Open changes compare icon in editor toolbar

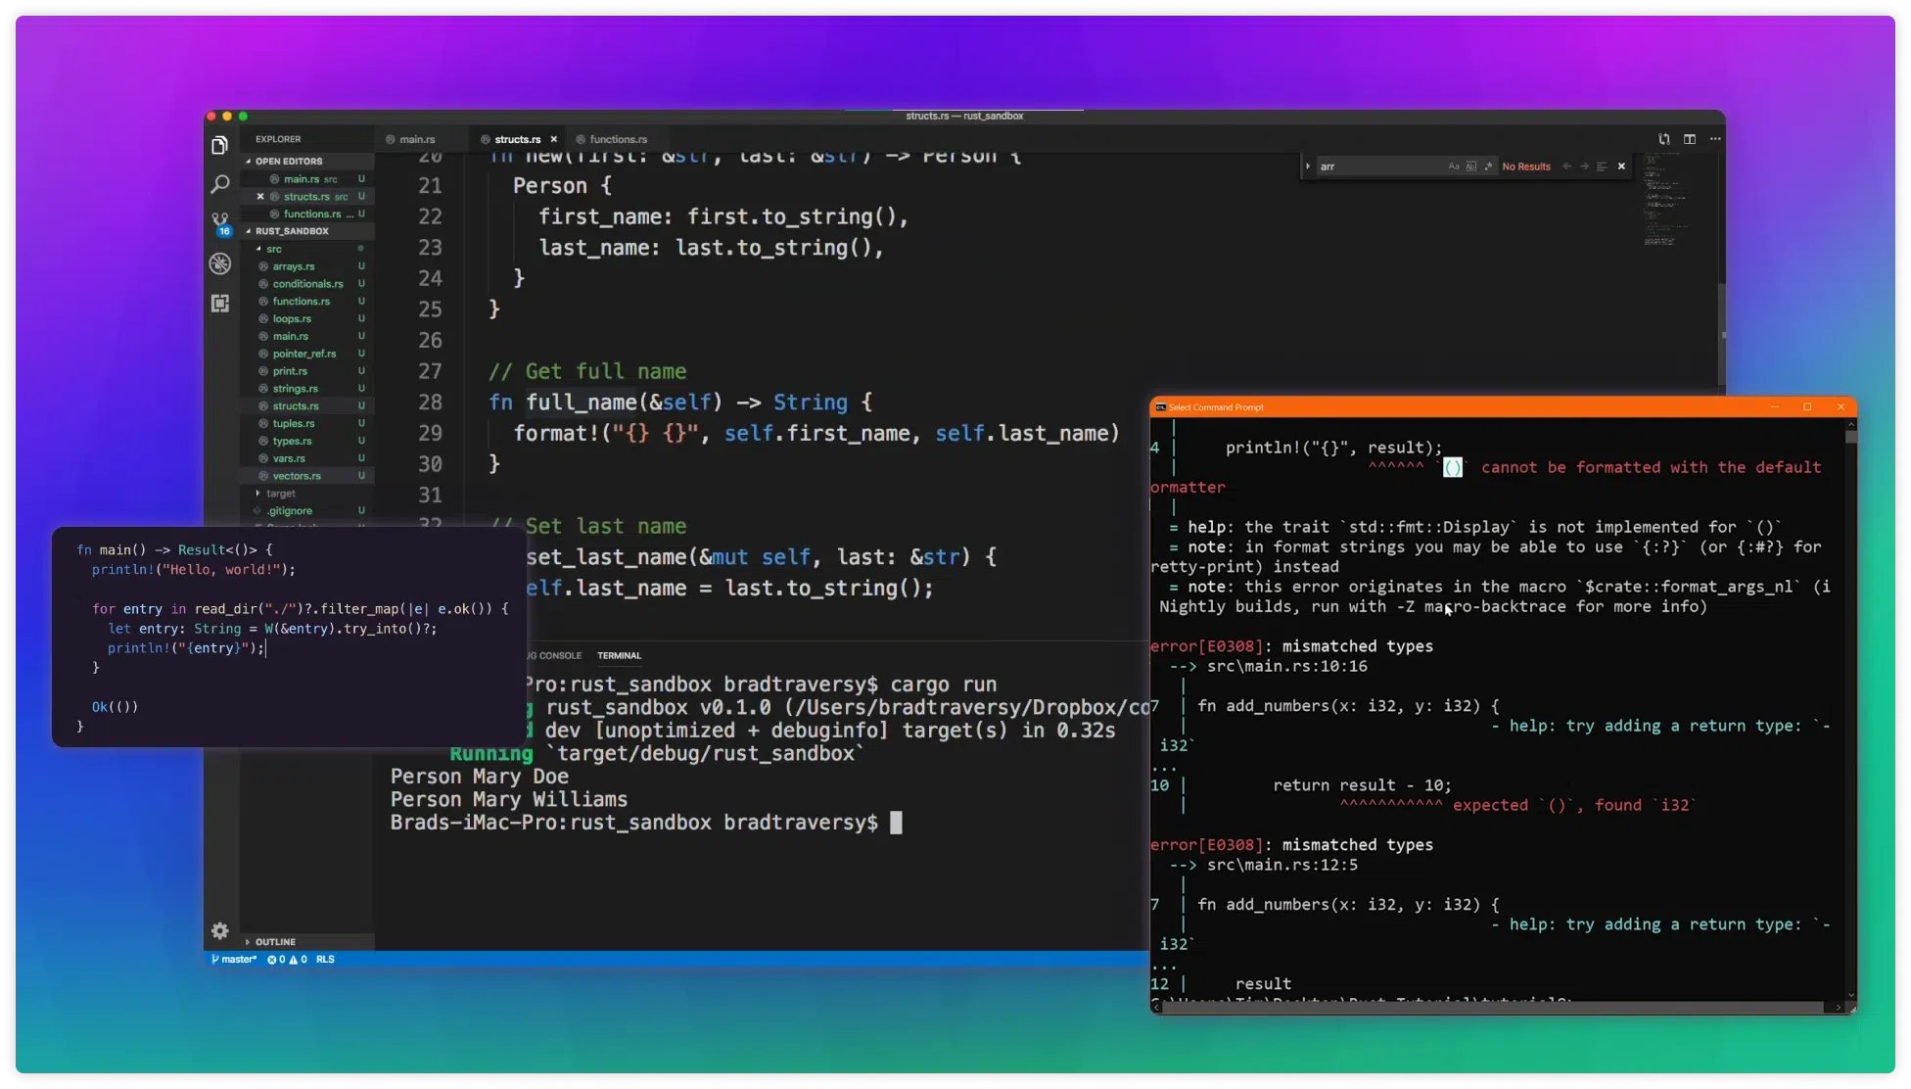tap(1663, 139)
